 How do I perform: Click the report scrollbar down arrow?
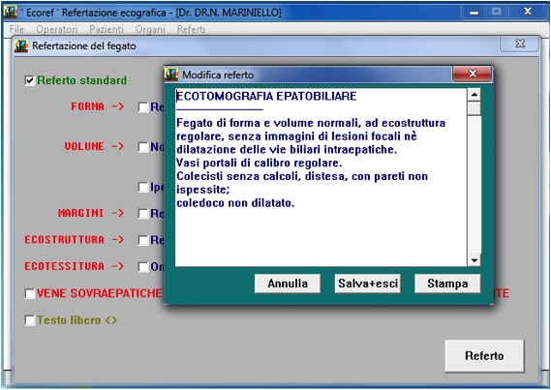click(x=474, y=260)
